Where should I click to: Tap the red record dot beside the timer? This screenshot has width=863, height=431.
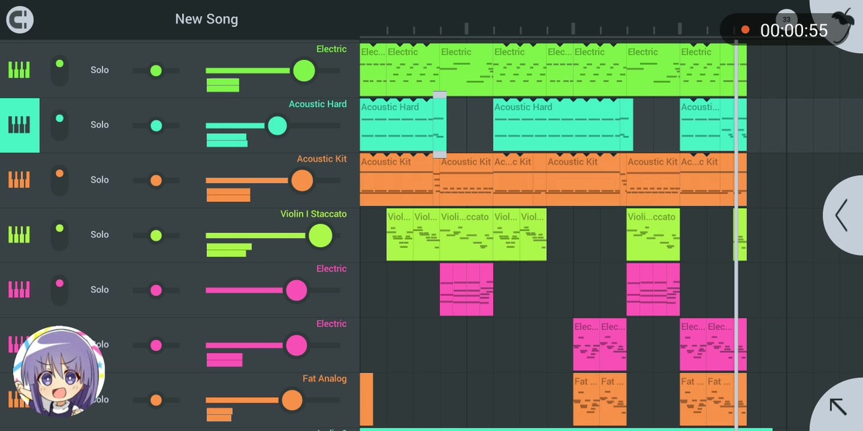pyautogui.click(x=745, y=30)
